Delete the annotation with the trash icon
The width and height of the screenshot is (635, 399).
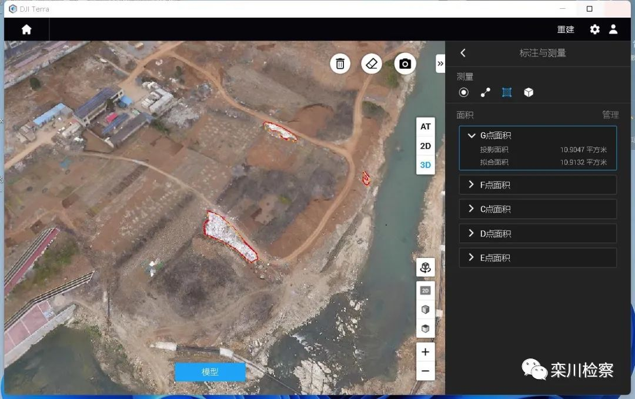click(x=340, y=63)
